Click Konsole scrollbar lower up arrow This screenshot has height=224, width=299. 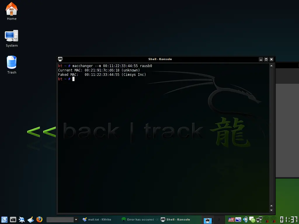271,206
